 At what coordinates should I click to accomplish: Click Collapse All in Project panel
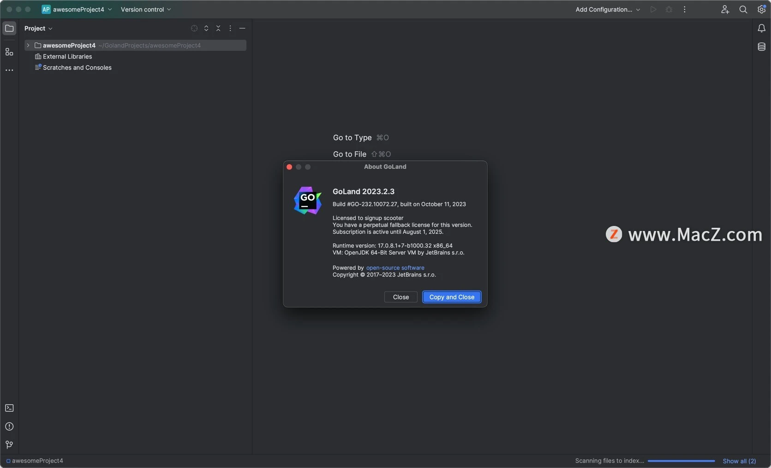click(218, 28)
